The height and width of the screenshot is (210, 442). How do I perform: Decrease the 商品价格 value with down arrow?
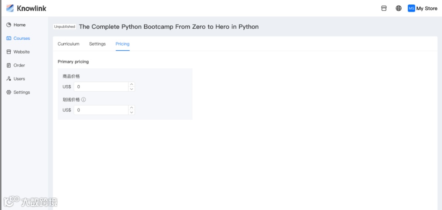(131, 89)
